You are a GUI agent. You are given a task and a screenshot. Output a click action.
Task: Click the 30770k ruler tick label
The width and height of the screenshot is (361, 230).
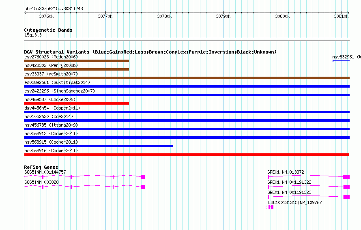point(105,16)
